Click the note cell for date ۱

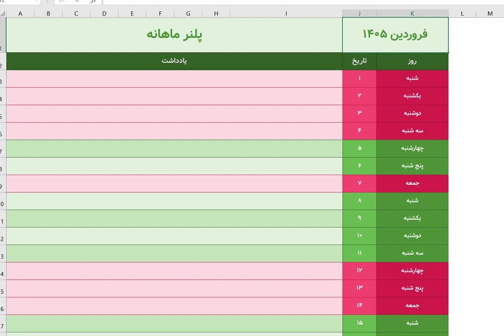point(174,78)
